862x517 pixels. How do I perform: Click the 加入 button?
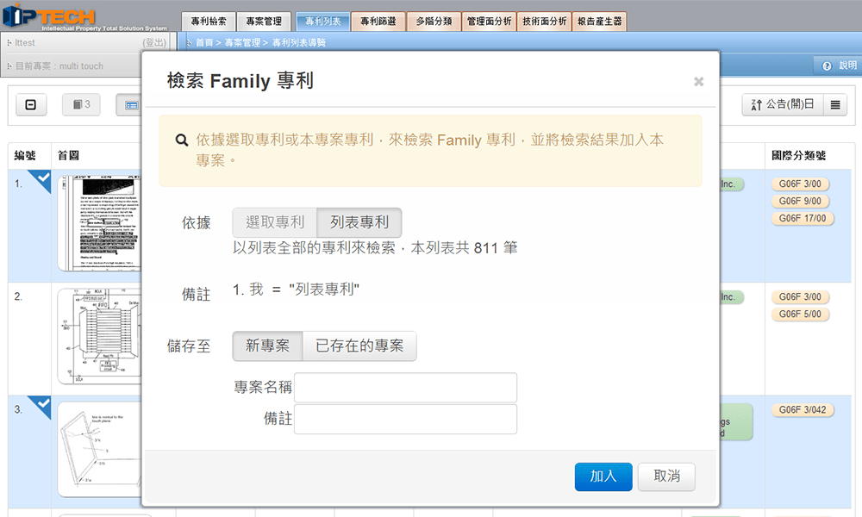(x=603, y=477)
